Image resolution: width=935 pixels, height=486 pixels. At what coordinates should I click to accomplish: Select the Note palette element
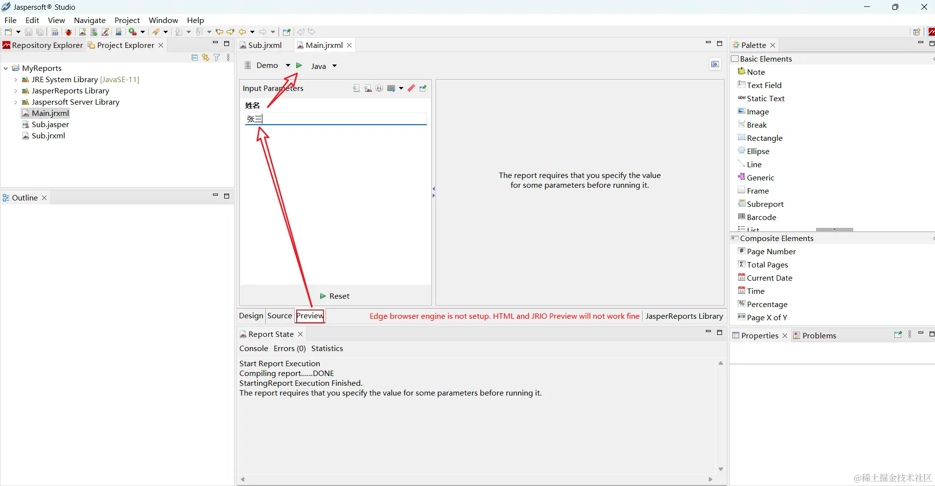(x=751, y=72)
